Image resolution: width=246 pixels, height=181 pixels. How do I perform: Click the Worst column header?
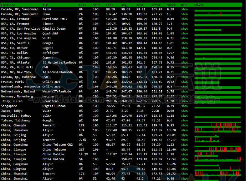pos(156,5)
